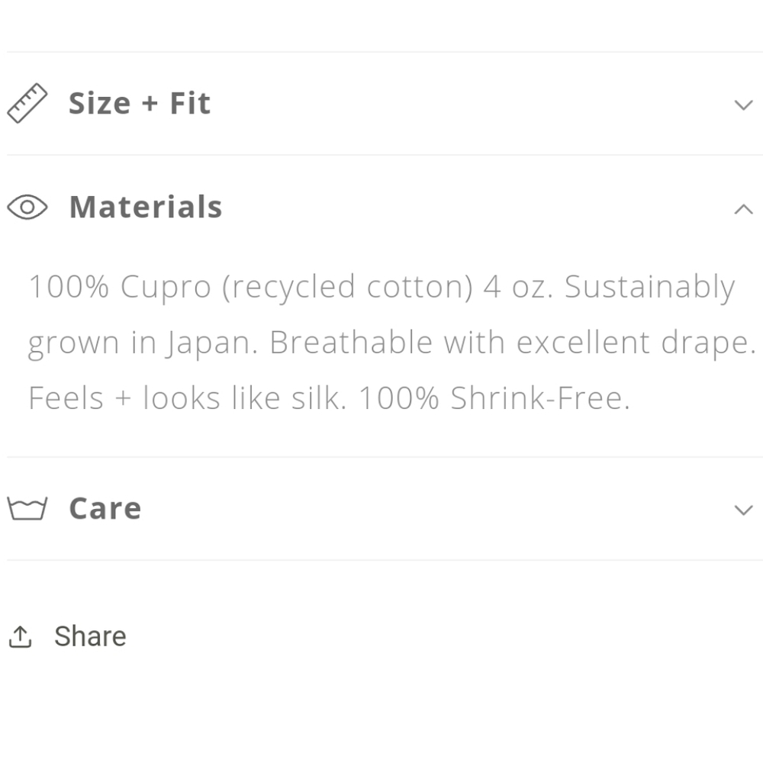The image size is (763, 763).
Task: Select the materials description paragraph
Action: tap(381, 342)
